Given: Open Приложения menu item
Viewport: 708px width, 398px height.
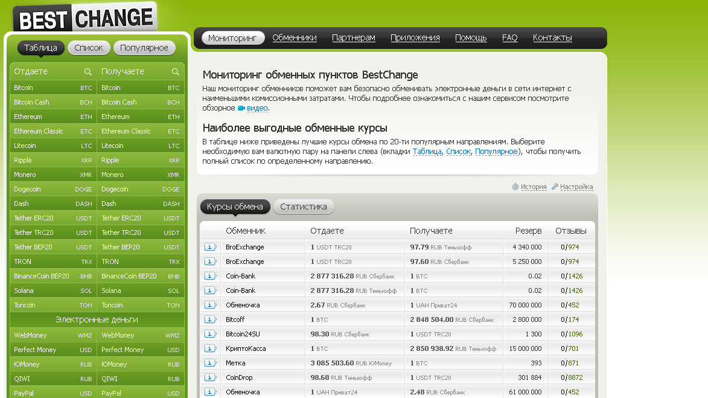Looking at the screenshot, I should [x=415, y=38].
